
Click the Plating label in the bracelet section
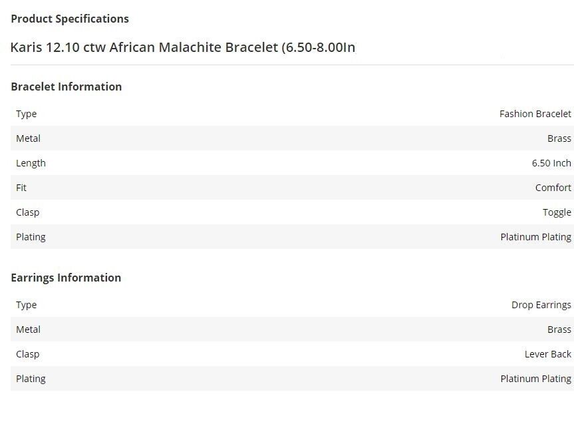31,237
